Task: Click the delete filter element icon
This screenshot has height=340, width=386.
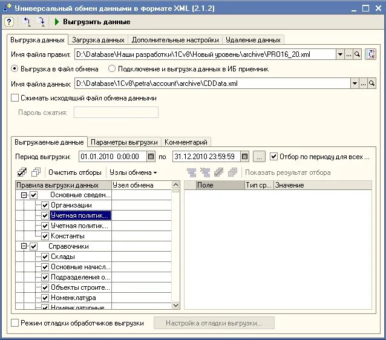Action: coord(205,172)
